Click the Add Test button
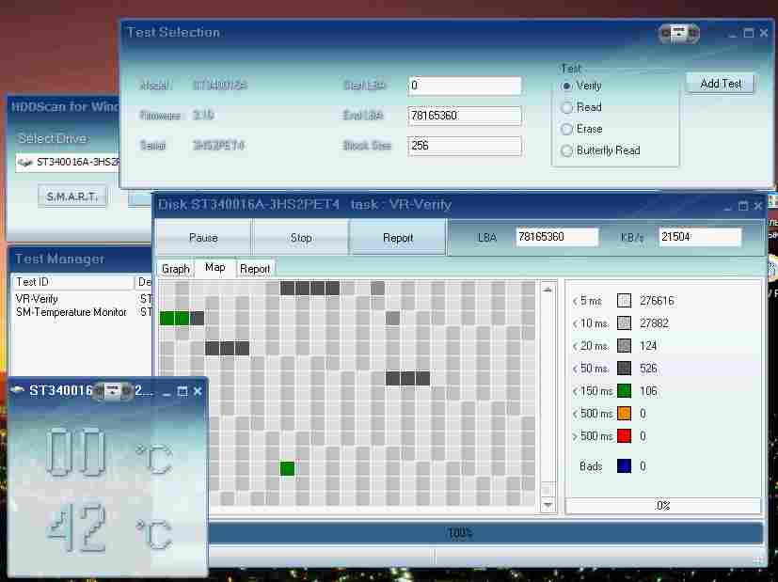778x582 pixels. [x=721, y=84]
